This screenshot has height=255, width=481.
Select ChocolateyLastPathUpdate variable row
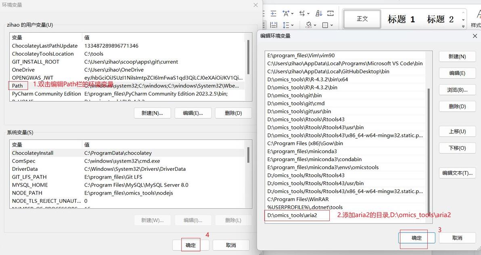click(x=127, y=46)
